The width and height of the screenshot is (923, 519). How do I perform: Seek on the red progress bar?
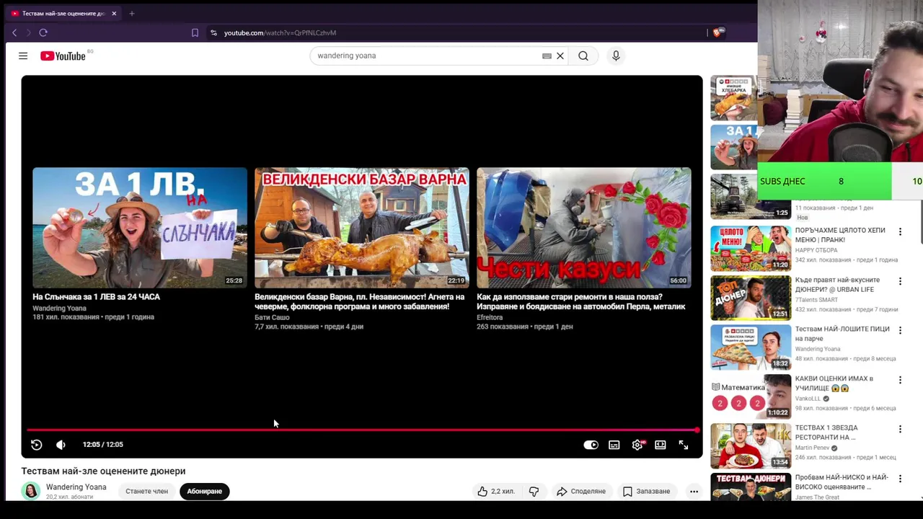pyautogui.click(x=362, y=430)
